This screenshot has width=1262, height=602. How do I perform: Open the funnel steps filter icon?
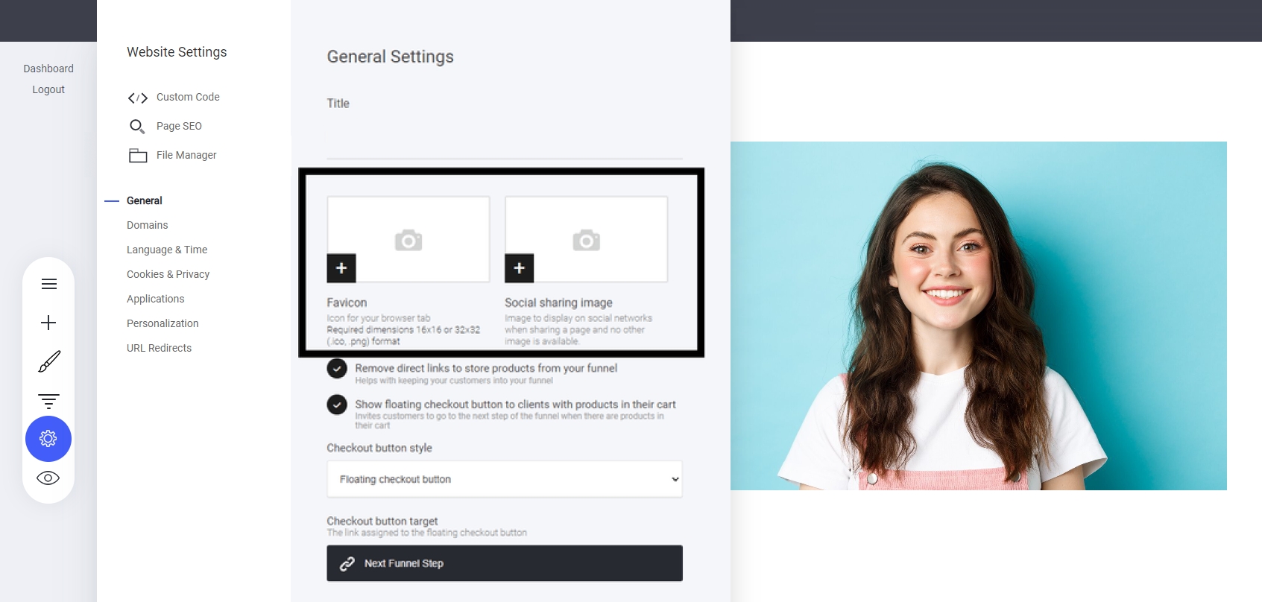(x=48, y=401)
